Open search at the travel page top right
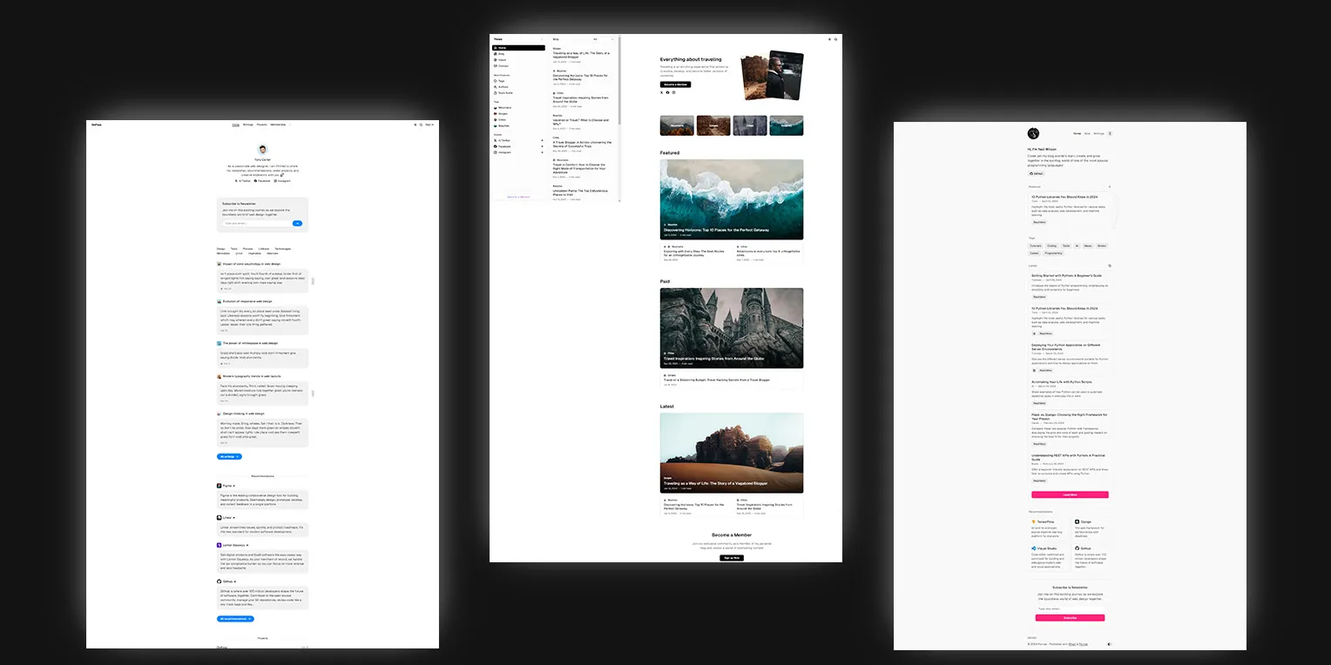This screenshot has height=665, width=1331. point(836,39)
